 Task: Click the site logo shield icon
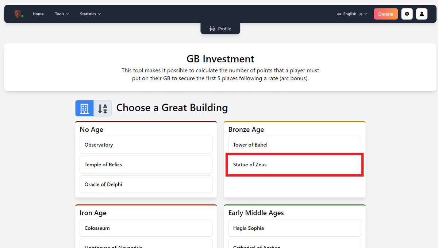18,14
